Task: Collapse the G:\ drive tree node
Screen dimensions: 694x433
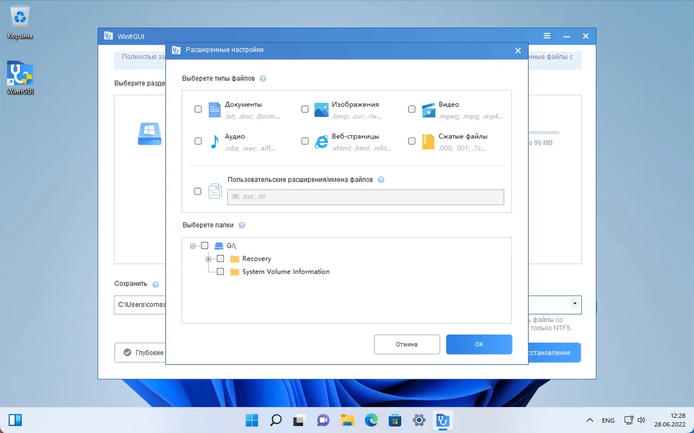Action: (x=192, y=246)
